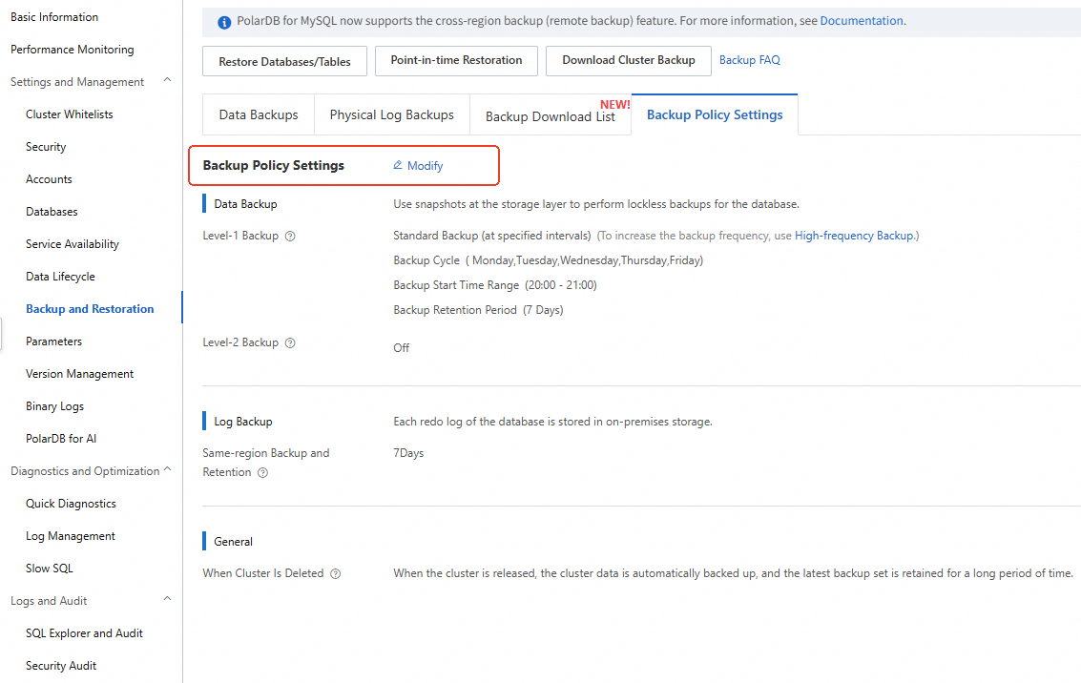The image size is (1081, 683).
Task: Go to the Accounts page
Action: click(49, 179)
